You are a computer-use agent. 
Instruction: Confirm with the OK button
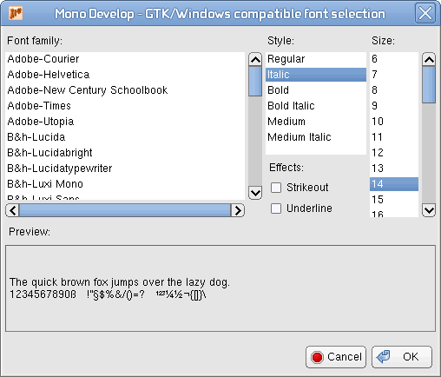tap(402, 357)
